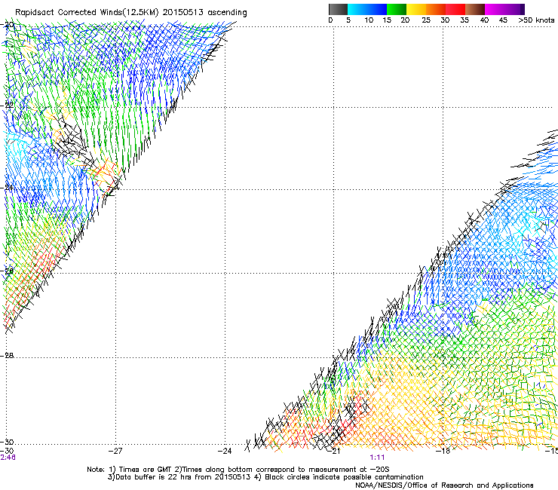The height and width of the screenshot is (490, 558).
Task: Click the NOAA/NESDIS Office of Research credit
Action: click(x=444, y=485)
